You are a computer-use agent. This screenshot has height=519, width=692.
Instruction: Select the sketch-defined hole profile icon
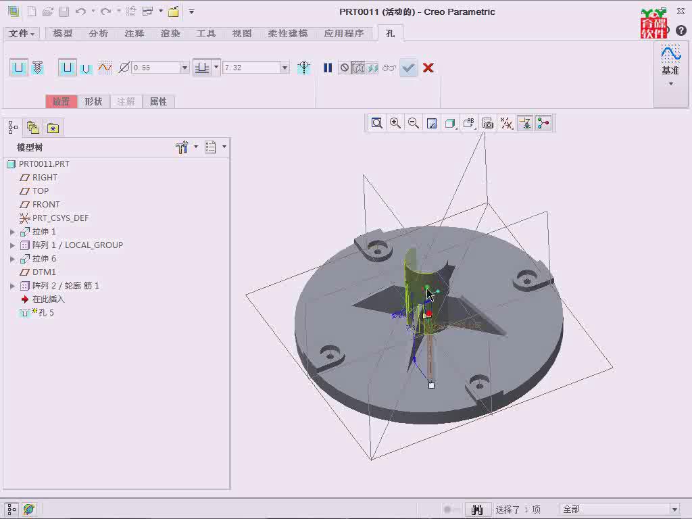105,68
